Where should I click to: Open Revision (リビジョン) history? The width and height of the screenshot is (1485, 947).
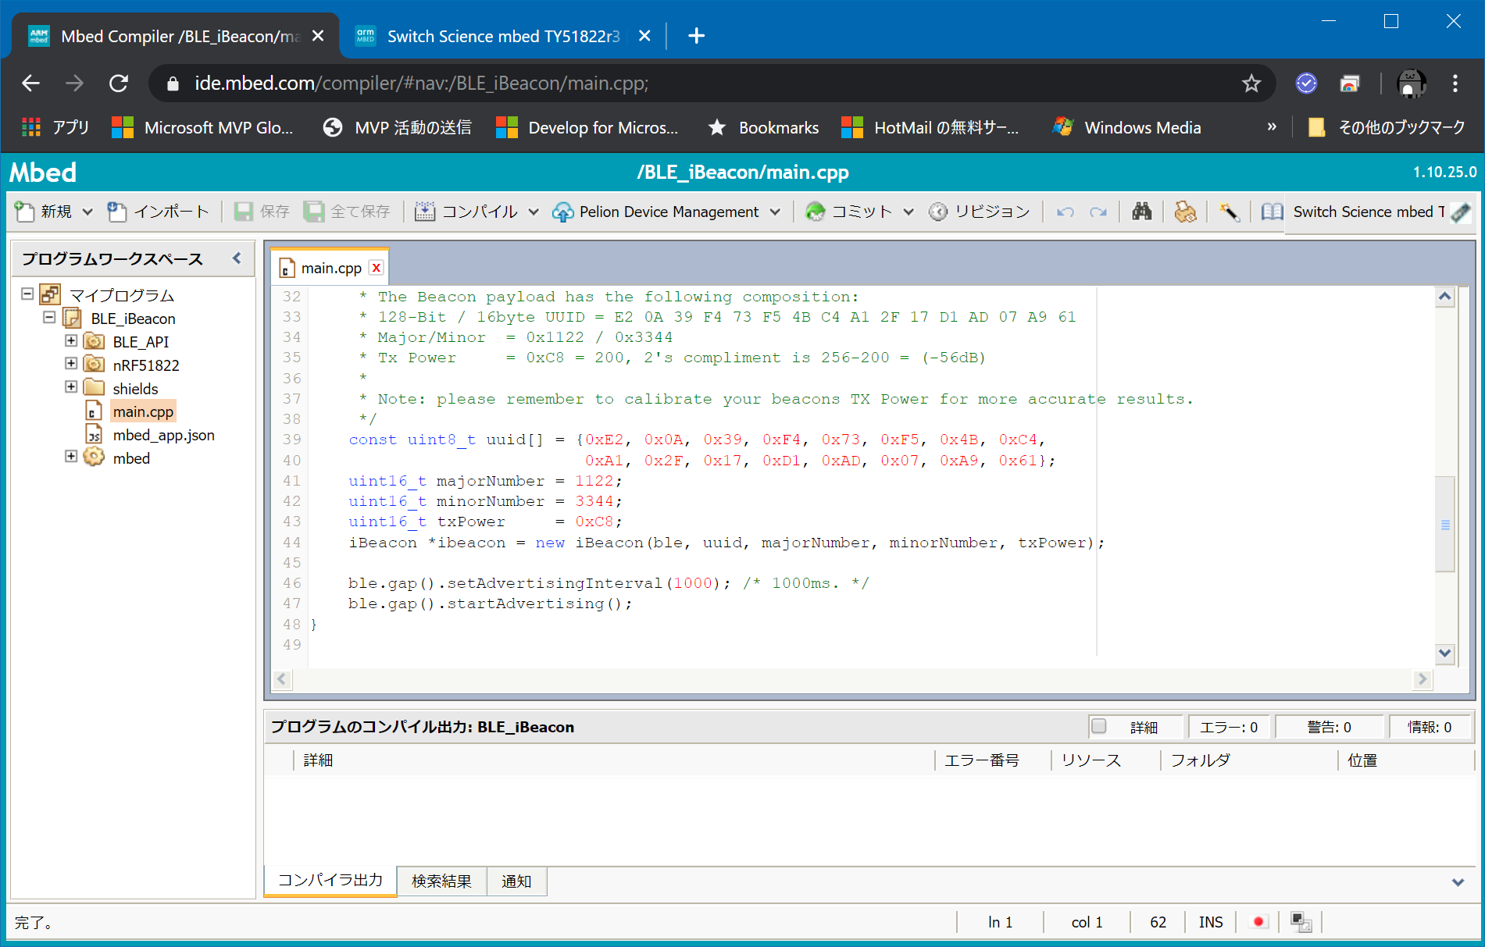click(x=980, y=212)
